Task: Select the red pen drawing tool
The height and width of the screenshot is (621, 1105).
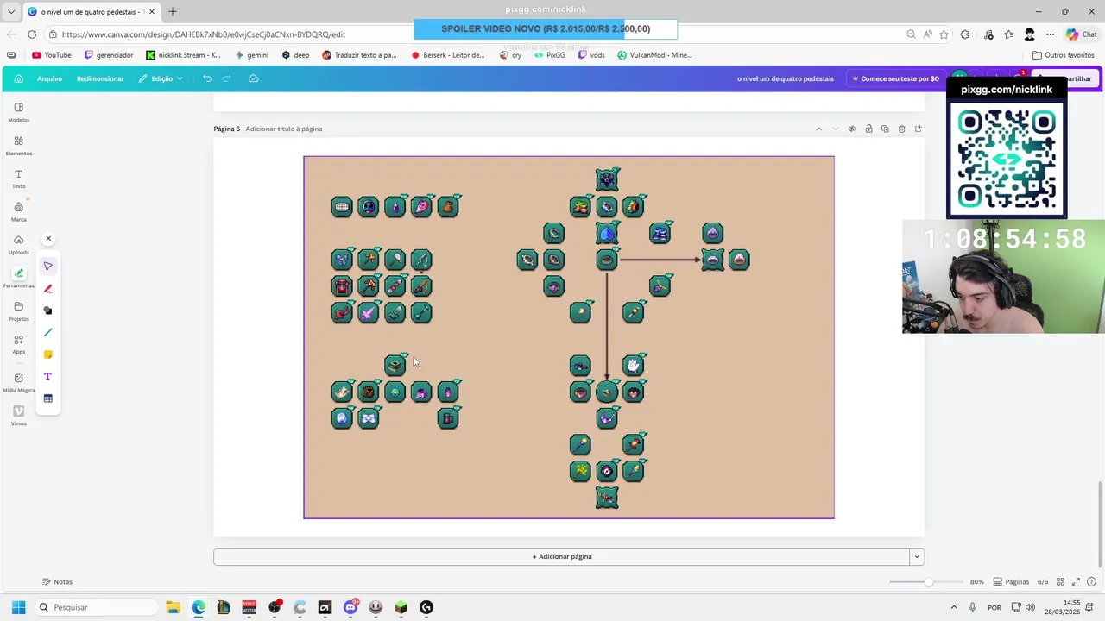Action: click(48, 289)
